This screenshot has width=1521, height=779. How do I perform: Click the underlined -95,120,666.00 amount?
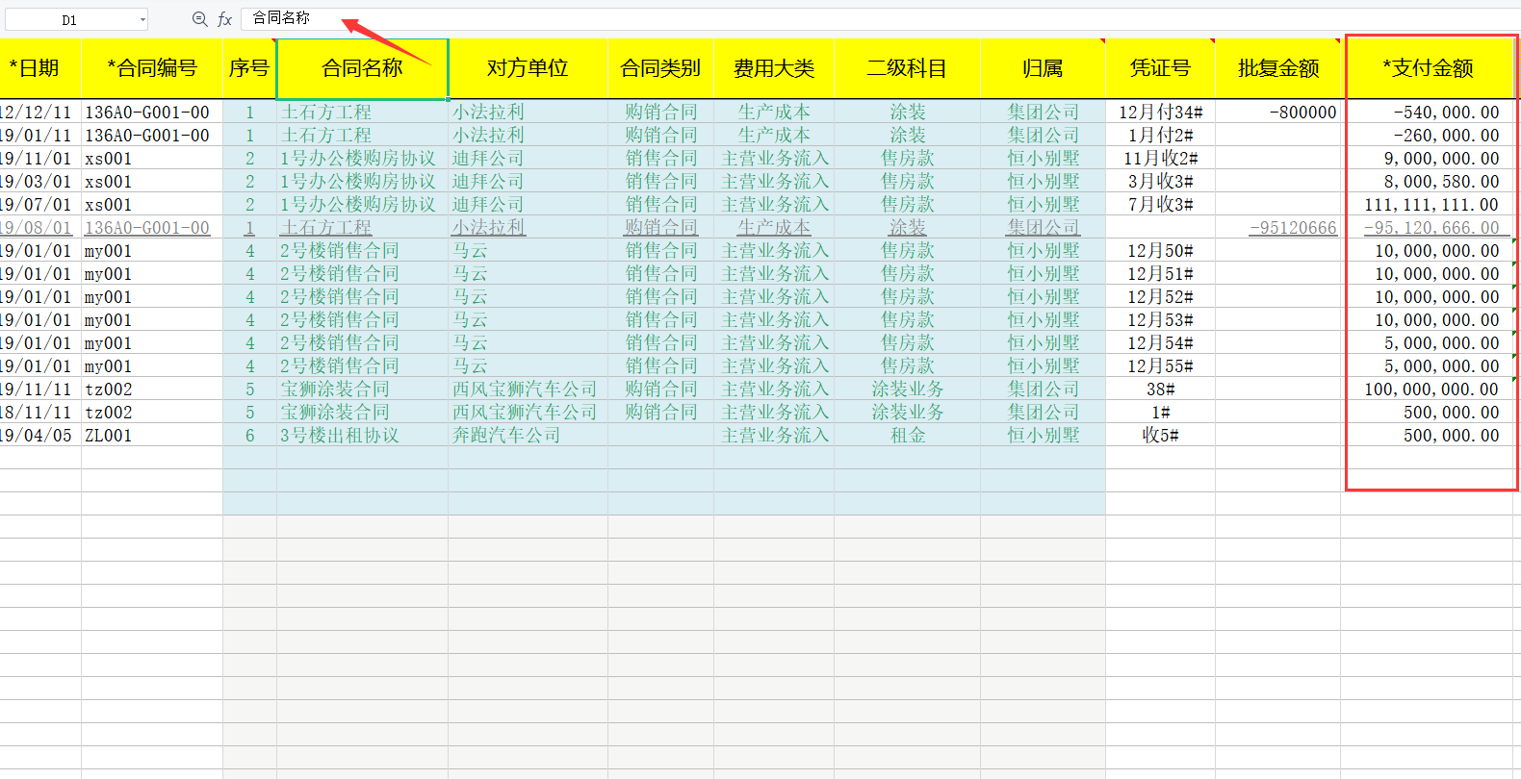click(1429, 228)
